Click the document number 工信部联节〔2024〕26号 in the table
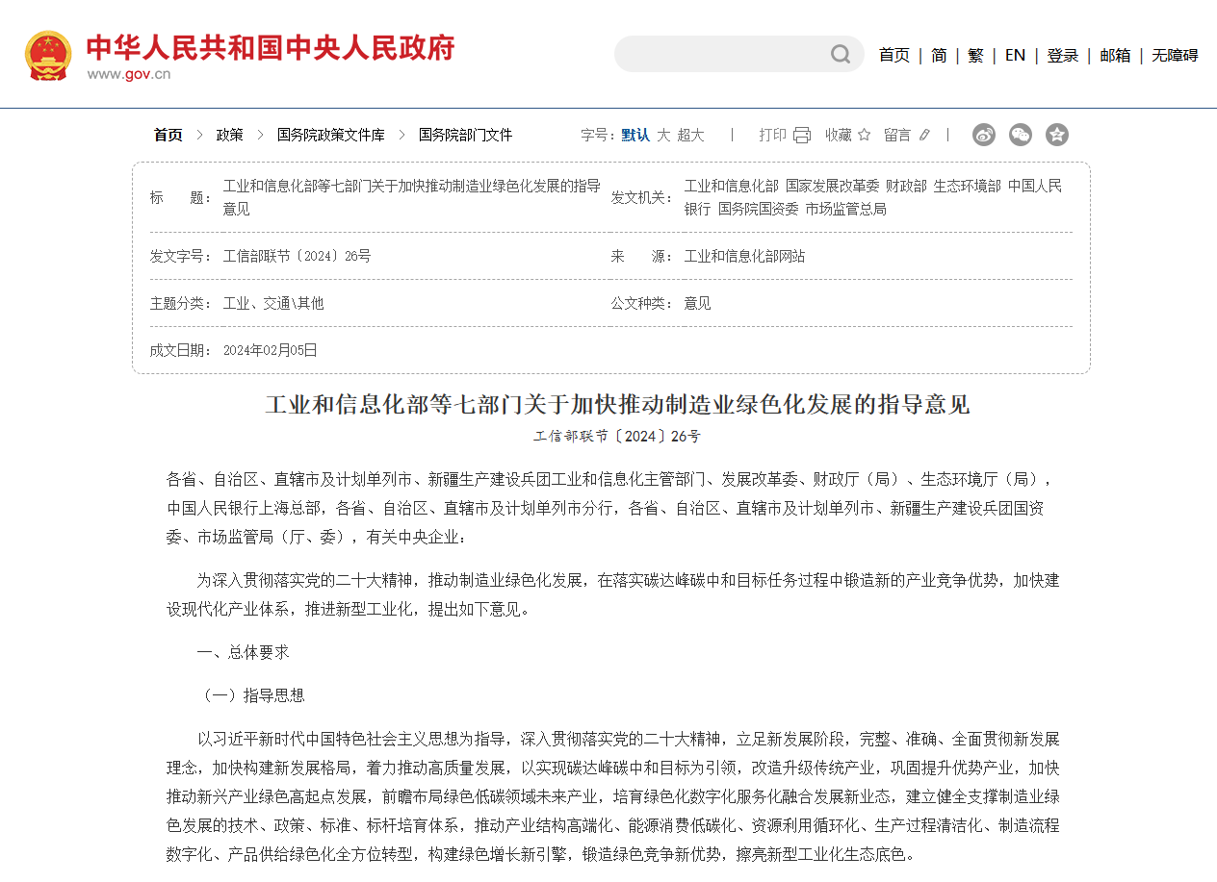This screenshot has height=882, width=1217. [298, 256]
